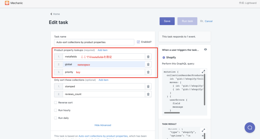
Task: Click the TASK RESULT heading
Action: pos(169,124)
